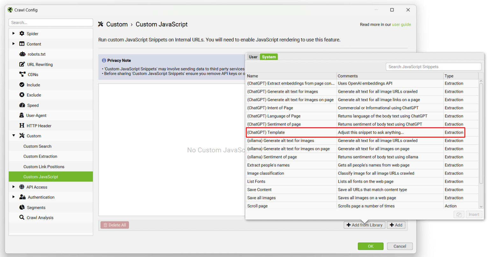
Task: Click the CDNs network icon
Action: [x=22, y=75]
